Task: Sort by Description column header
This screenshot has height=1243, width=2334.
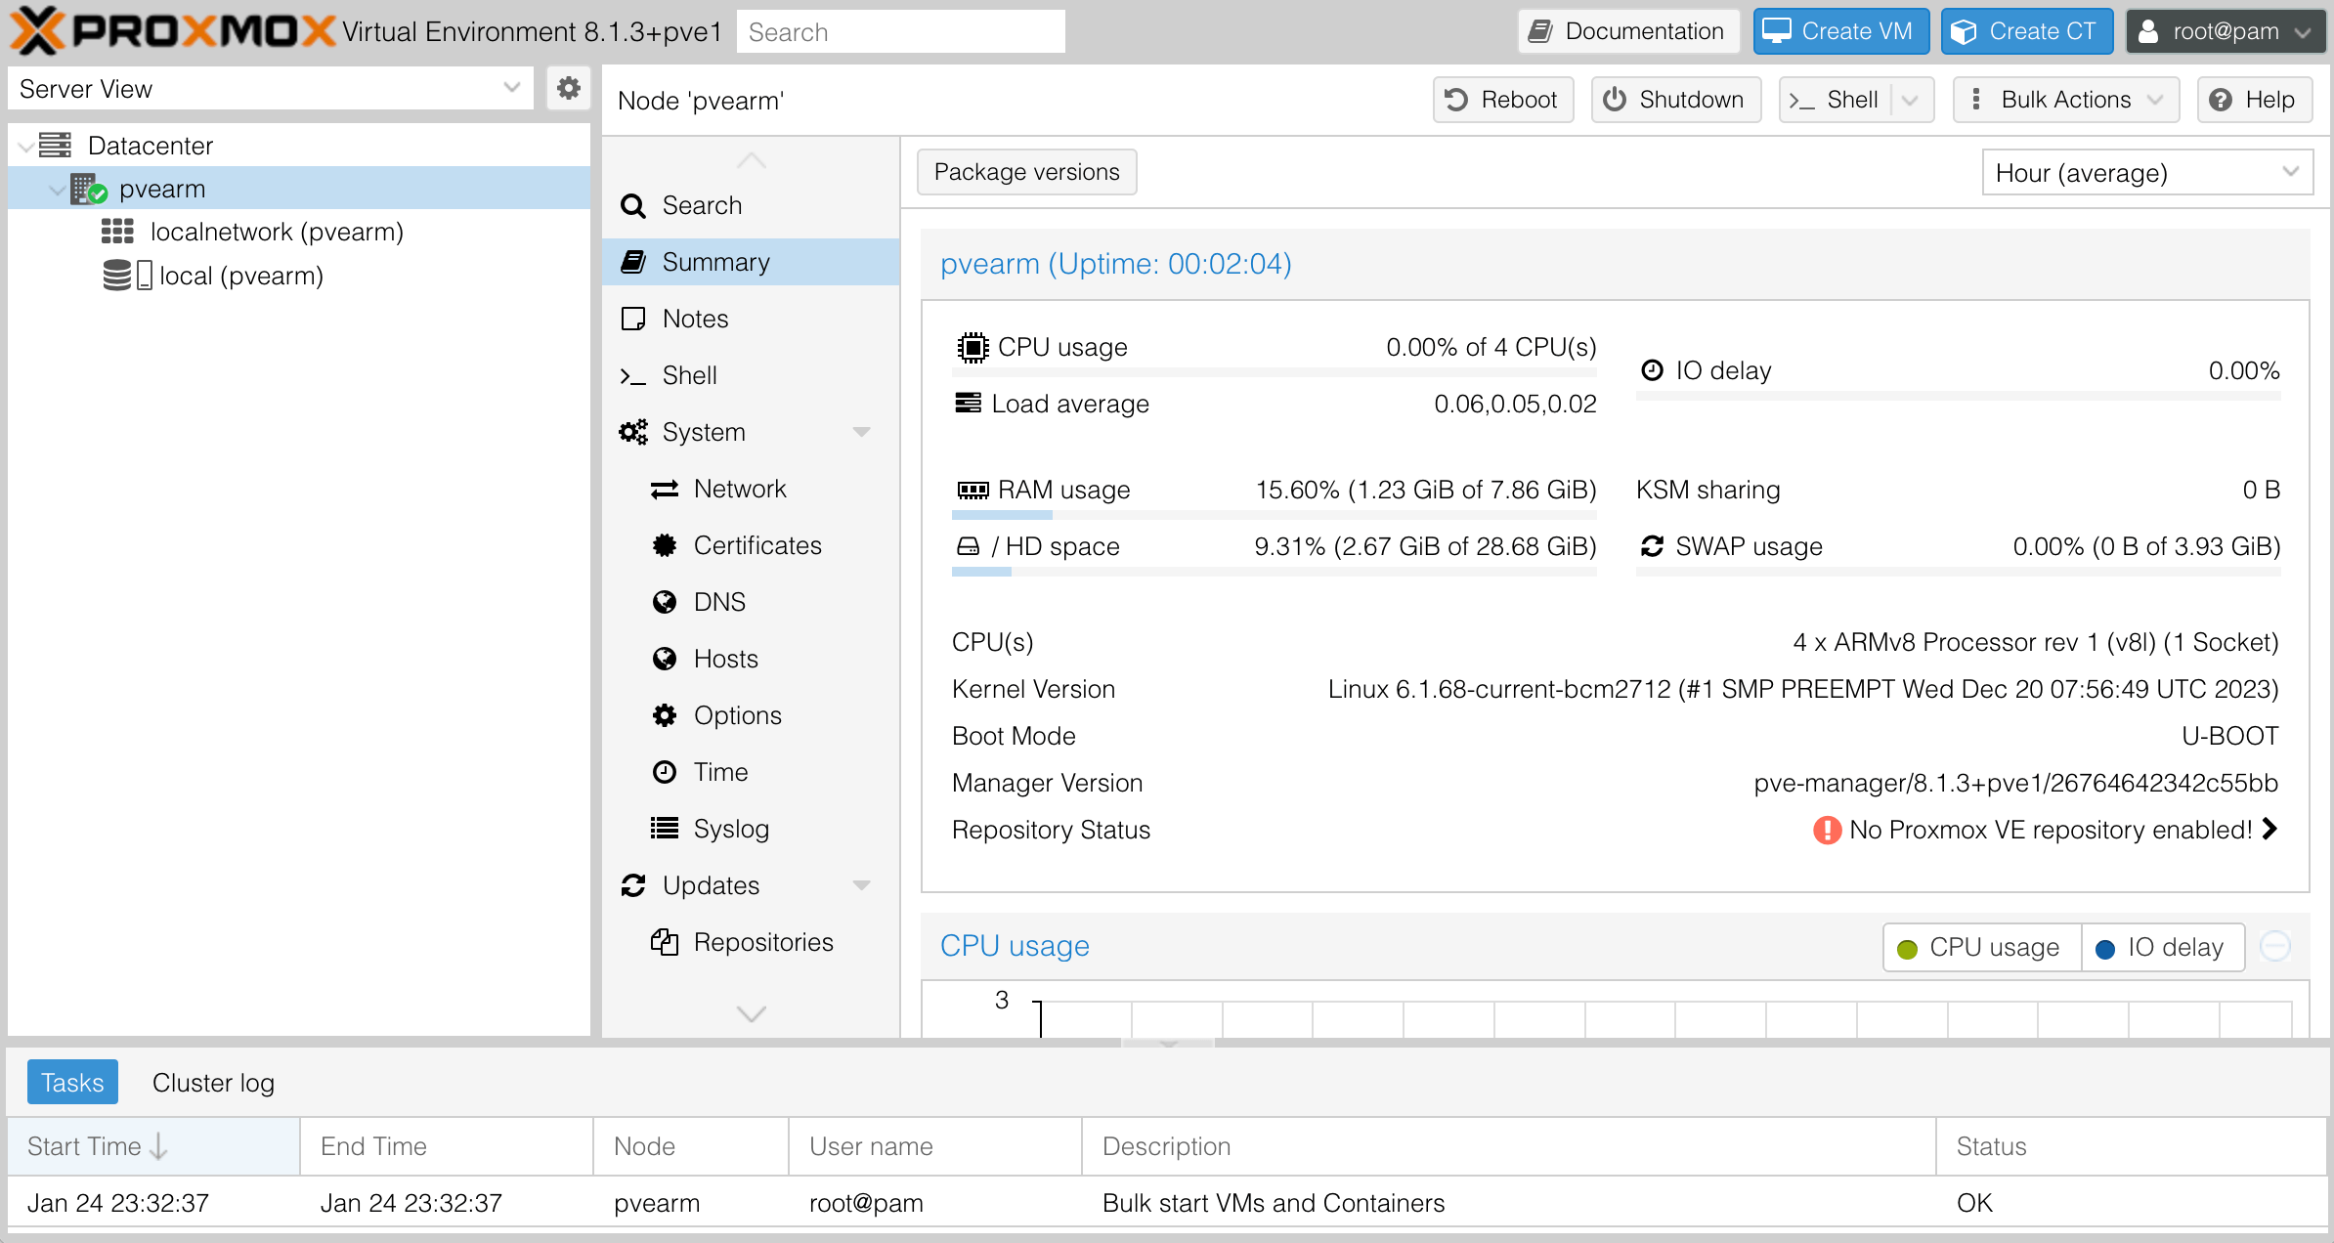Action: coord(1508,1146)
